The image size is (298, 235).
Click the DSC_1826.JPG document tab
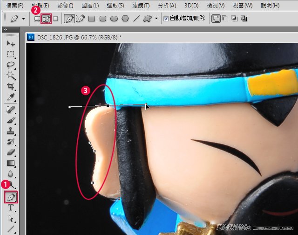coord(74,36)
